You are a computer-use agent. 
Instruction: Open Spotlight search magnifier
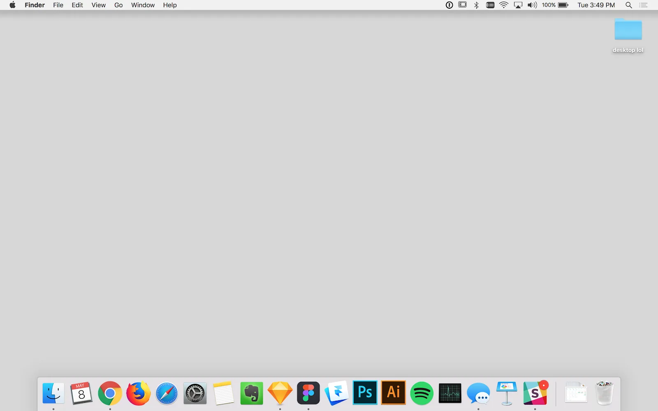pos(629,5)
